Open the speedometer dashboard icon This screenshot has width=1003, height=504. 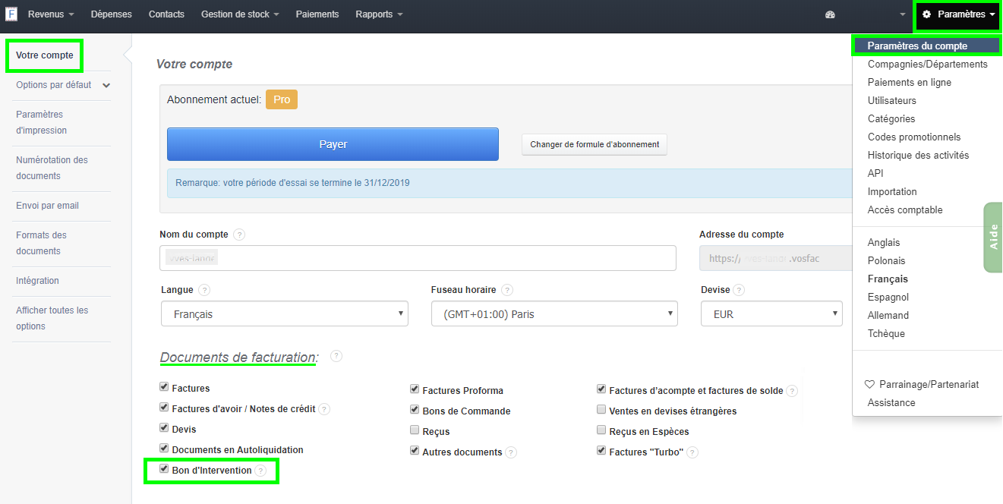(830, 14)
